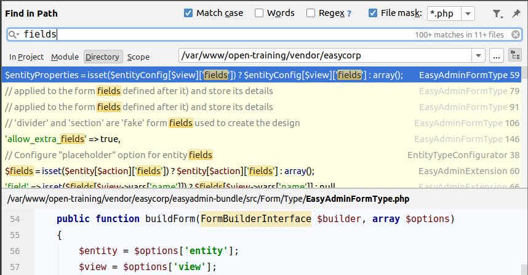Expand the directory path dropdown arrow
Viewport: 528px width, 275px height.
tap(478, 55)
